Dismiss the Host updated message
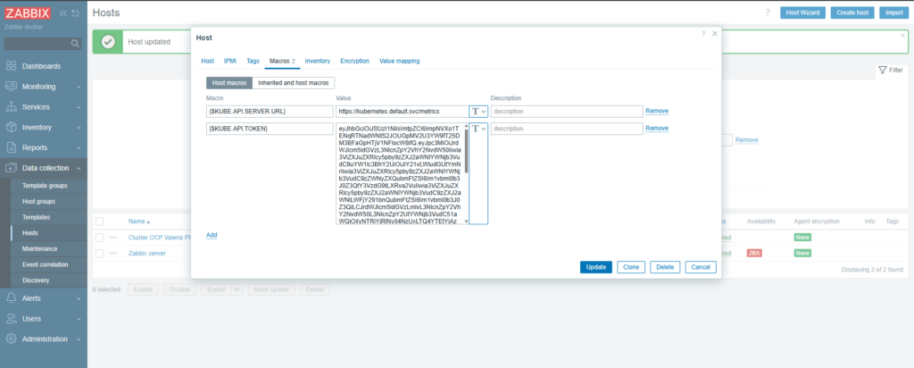The width and height of the screenshot is (914, 368). tap(903, 36)
